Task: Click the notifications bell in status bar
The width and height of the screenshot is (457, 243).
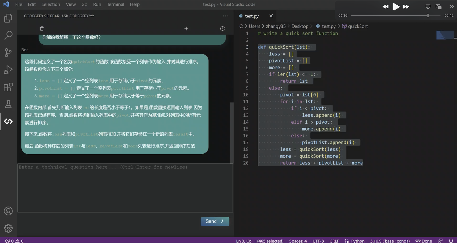Action: coord(451,241)
